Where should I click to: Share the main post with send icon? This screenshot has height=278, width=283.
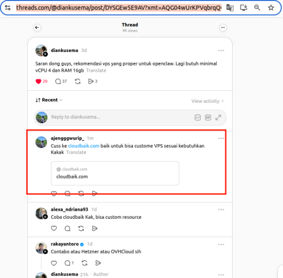pos(93,81)
